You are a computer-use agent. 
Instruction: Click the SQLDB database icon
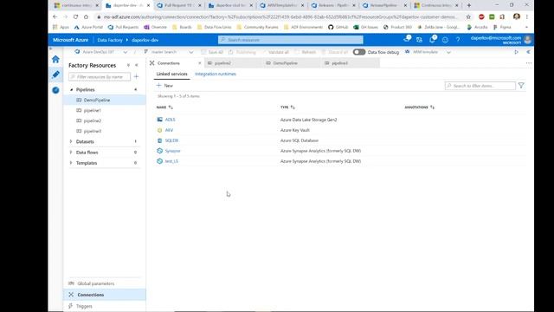point(159,140)
